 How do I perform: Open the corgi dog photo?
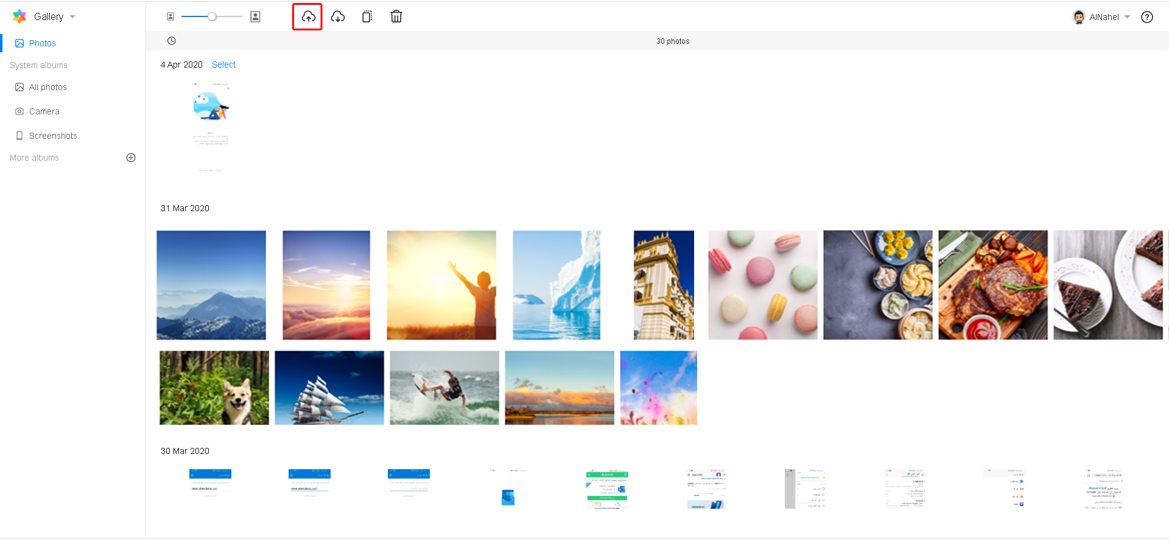click(214, 388)
